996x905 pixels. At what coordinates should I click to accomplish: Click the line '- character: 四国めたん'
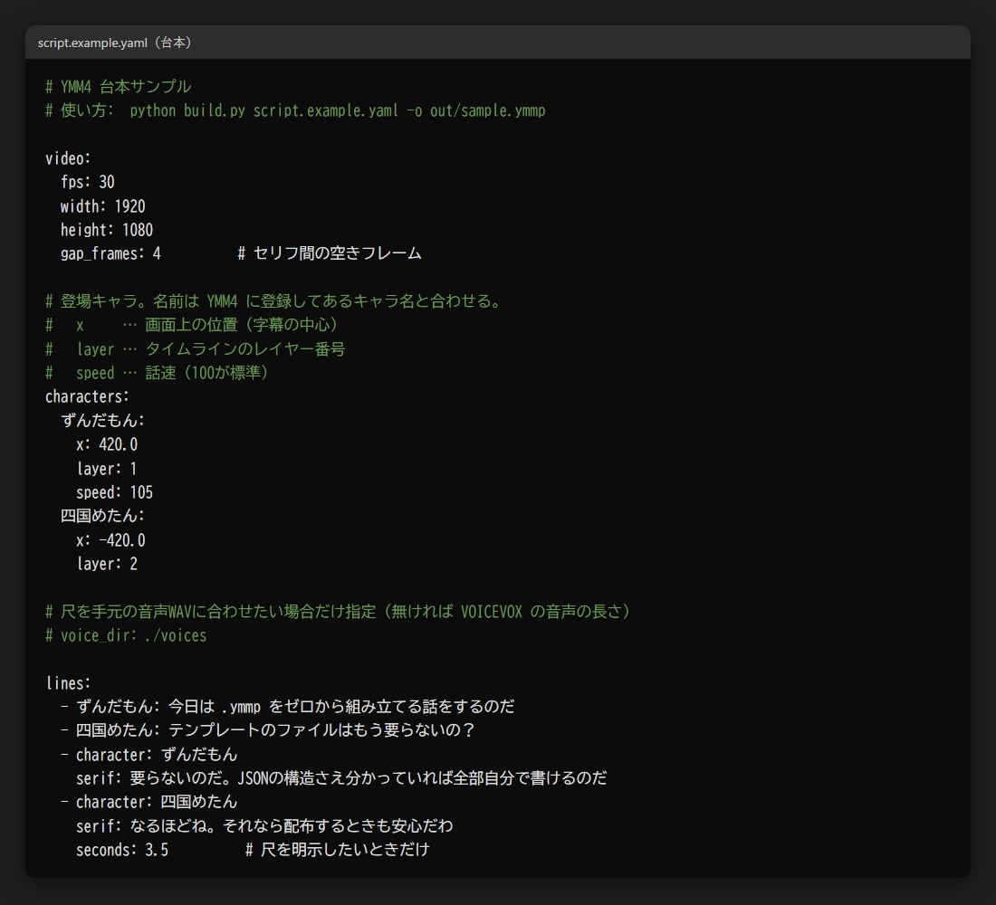[x=148, y=802]
